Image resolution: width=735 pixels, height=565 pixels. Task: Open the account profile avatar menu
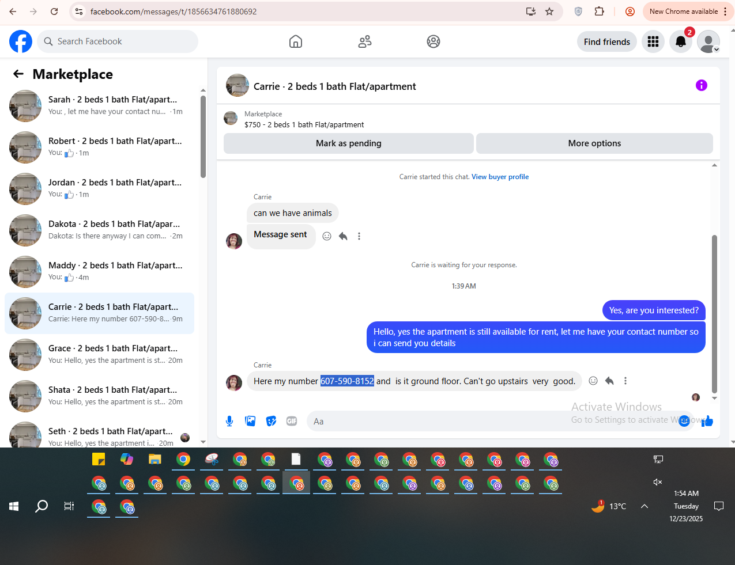coord(708,41)
